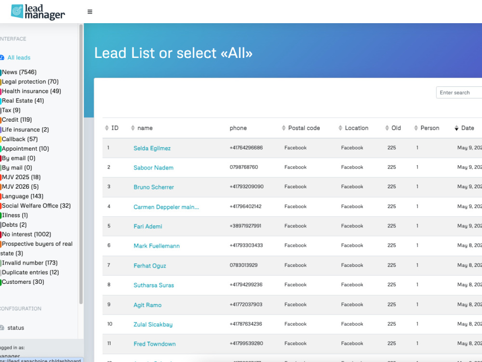The width and height of the screenshot is (482, 362).
Task: Select Duplicate entries (12) category
Action: tap(30, 272)
